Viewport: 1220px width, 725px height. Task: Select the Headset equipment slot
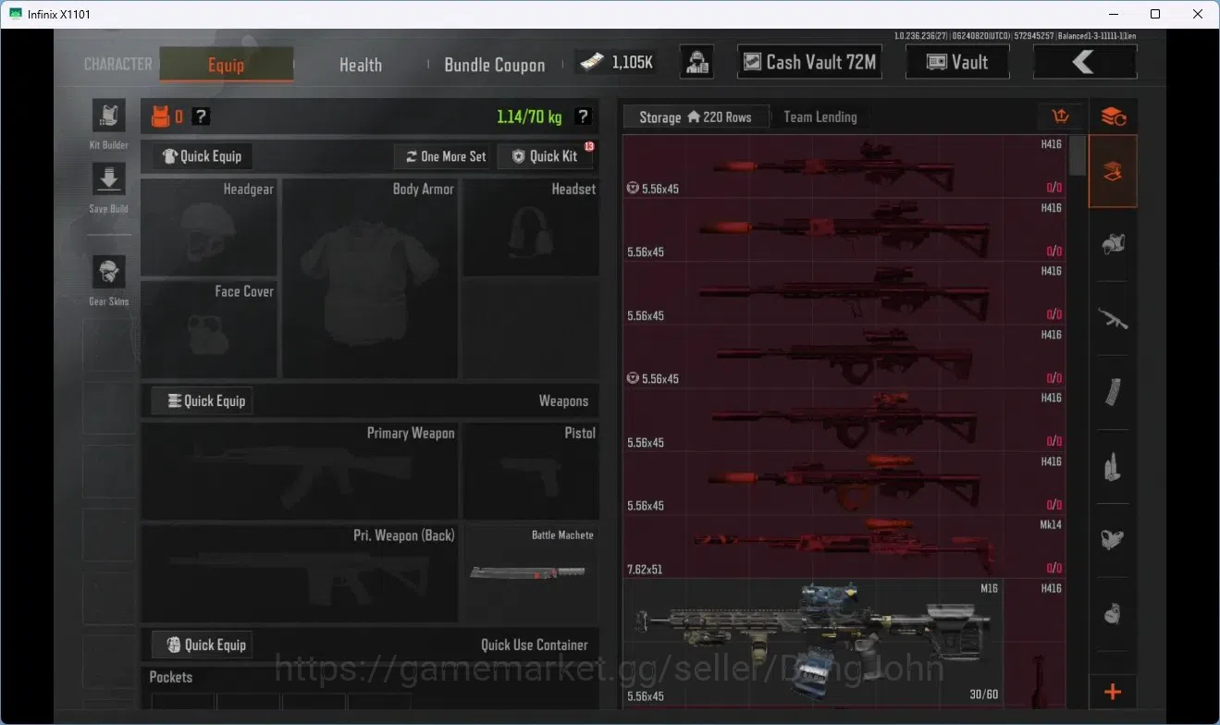point(531,227)
